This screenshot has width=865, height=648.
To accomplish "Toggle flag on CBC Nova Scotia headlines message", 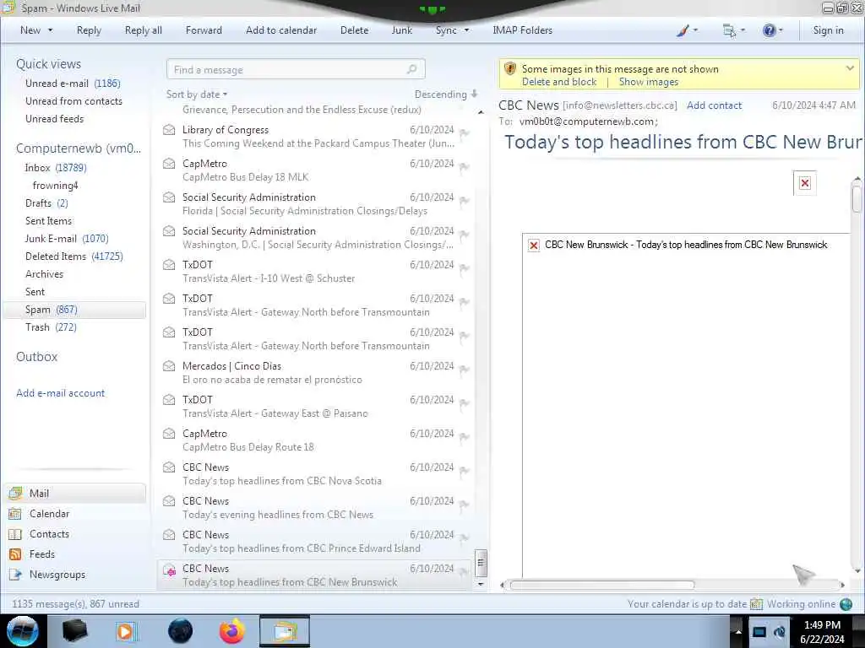I will (x=465, y=471).
